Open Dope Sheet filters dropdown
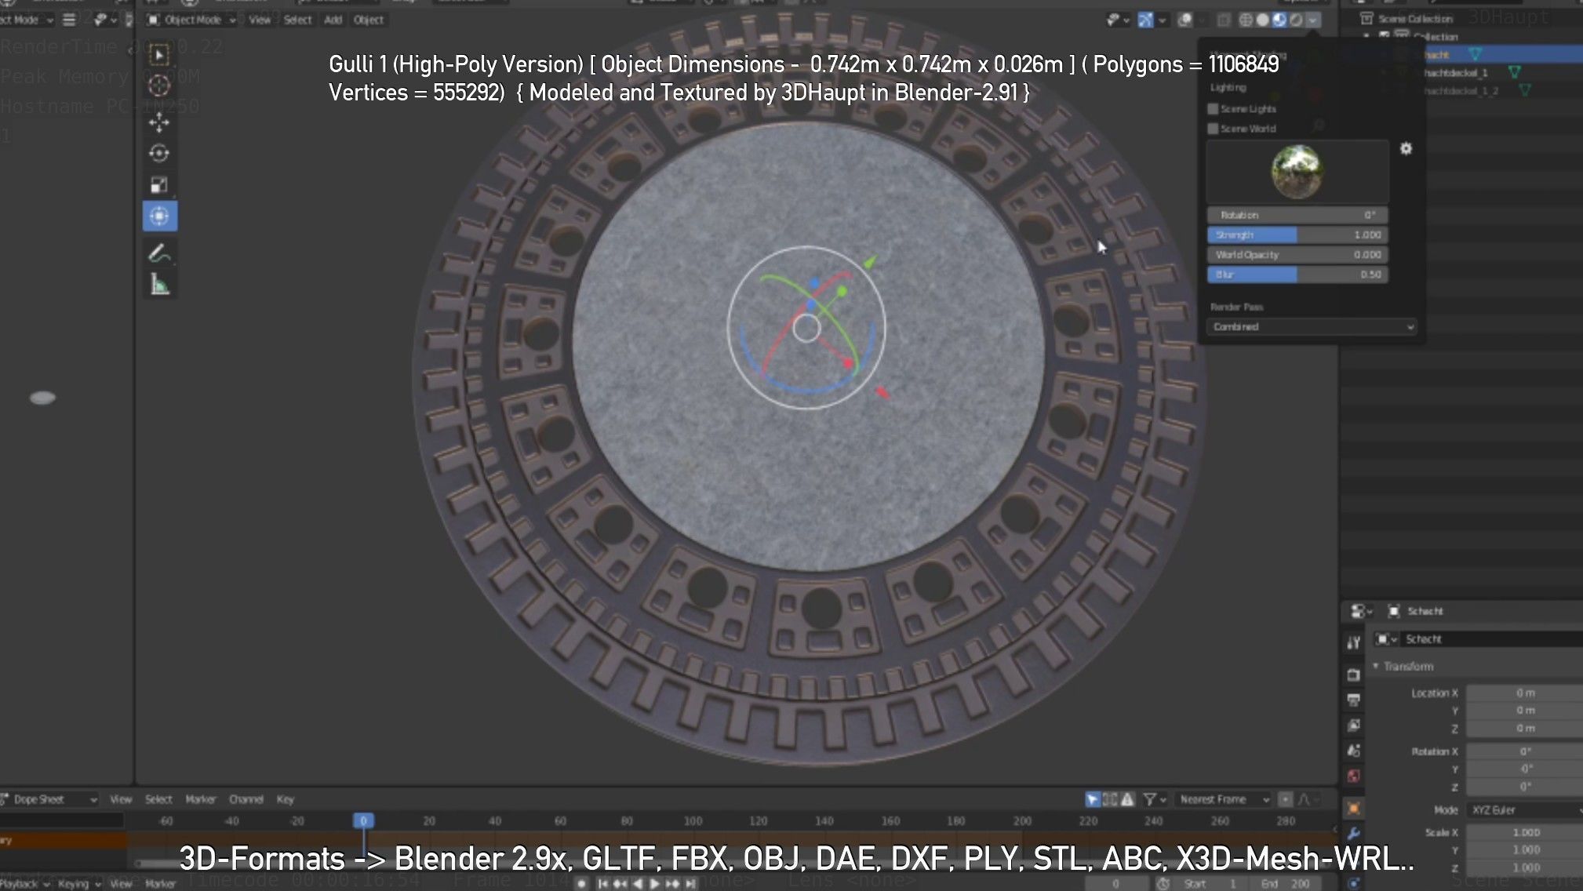Image resolution: width=1583 pixels, height=891 pixels. pos(1155,799)
